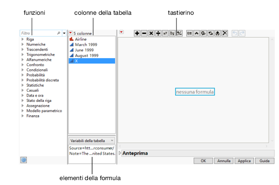Expand the Assegnazione function group
This screenshot has height=185, width=279.
pos(22,105)
